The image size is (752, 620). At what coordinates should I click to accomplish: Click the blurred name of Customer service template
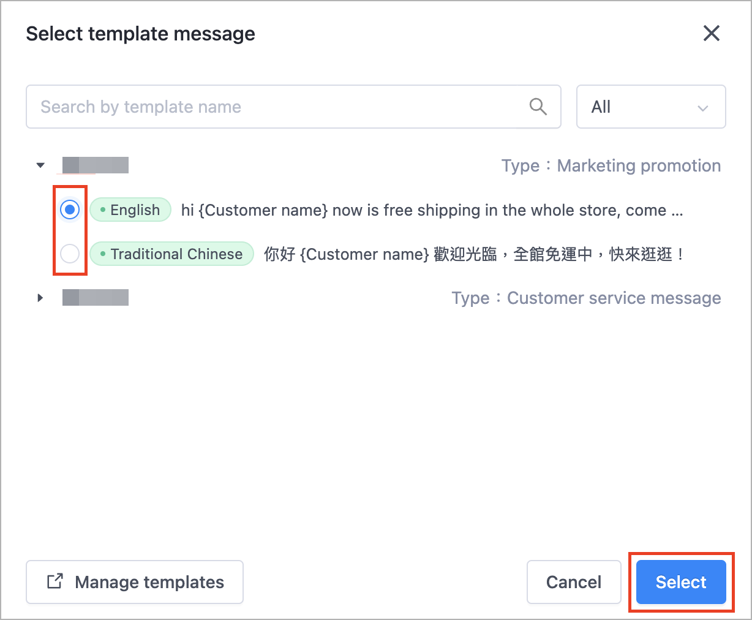pos(96,298)
